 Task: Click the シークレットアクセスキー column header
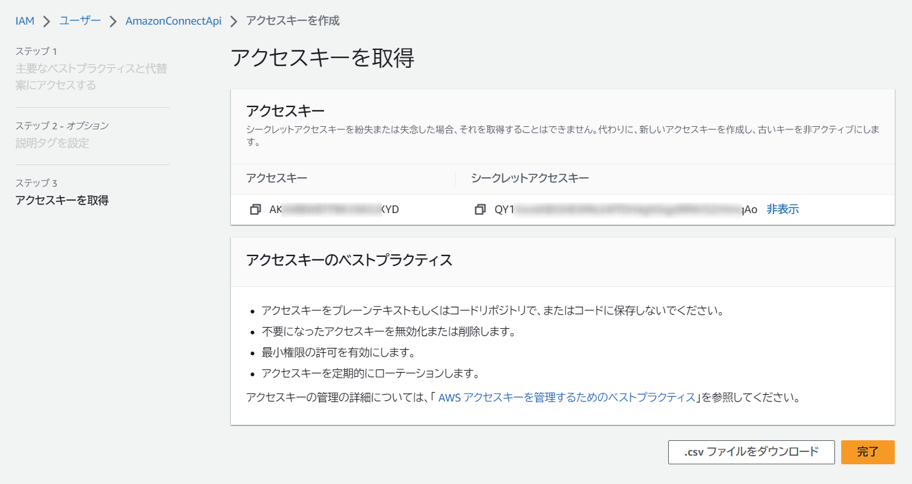click(530, 179)
